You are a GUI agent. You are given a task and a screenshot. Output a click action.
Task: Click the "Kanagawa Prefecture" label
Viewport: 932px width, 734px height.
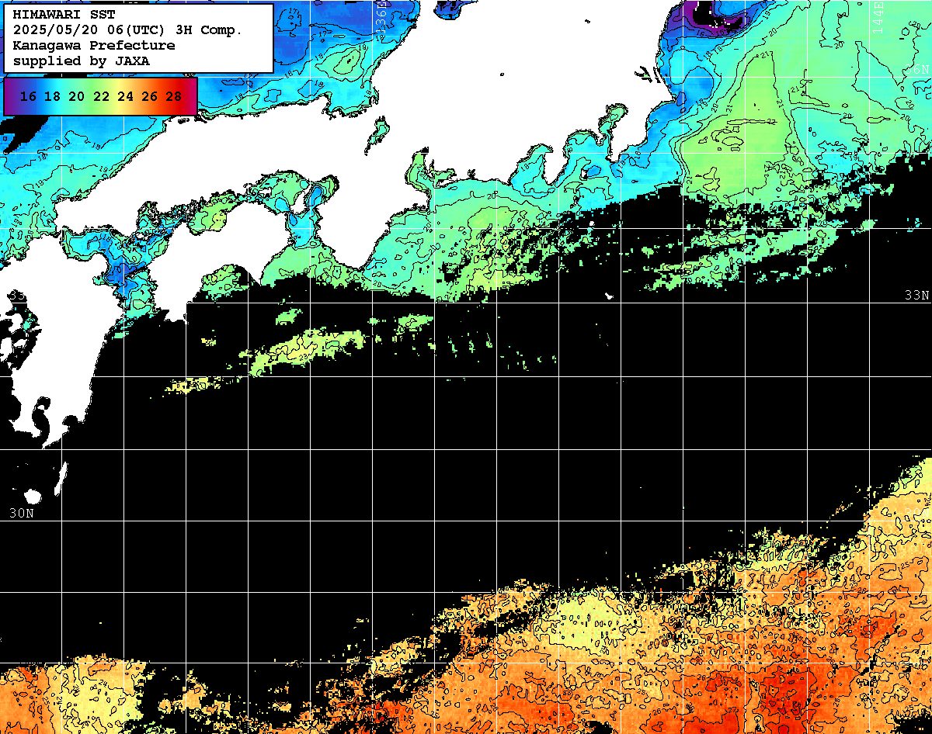(x=94, y=46)
